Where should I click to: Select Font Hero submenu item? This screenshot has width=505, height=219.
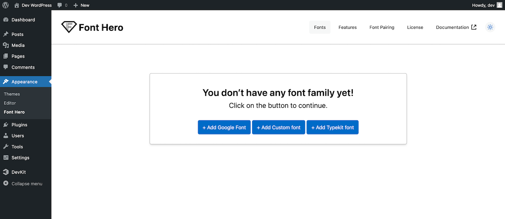click(14, 112)
